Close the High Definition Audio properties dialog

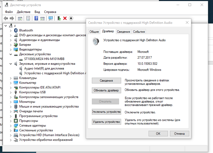coord(187,22)
